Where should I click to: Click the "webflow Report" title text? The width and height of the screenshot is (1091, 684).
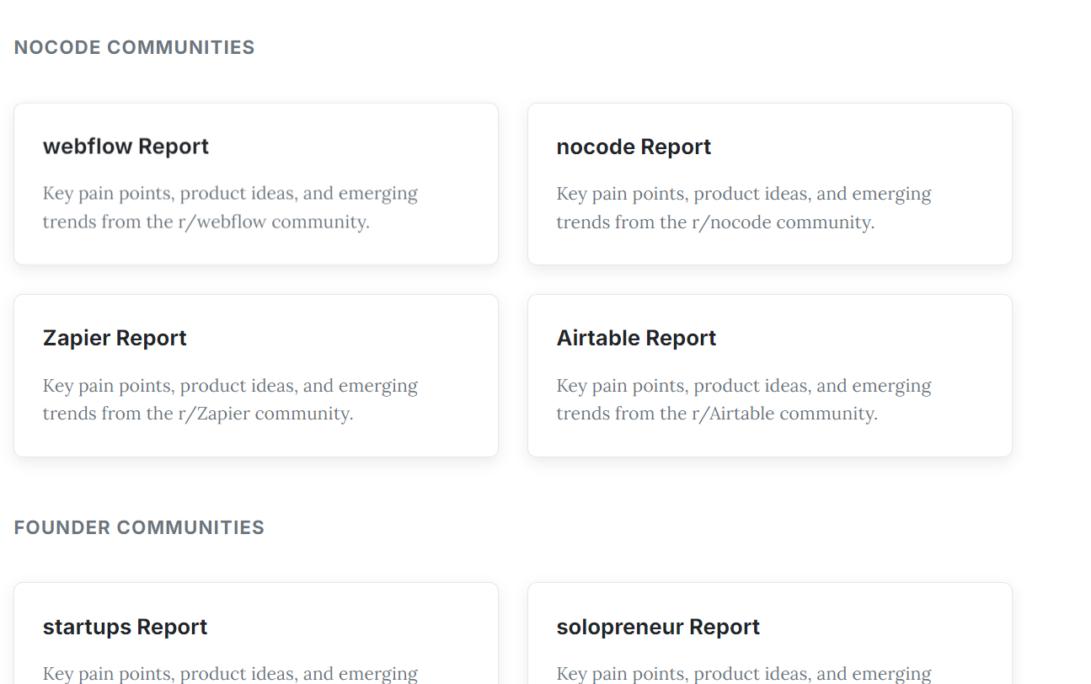(x=126, y=147)
